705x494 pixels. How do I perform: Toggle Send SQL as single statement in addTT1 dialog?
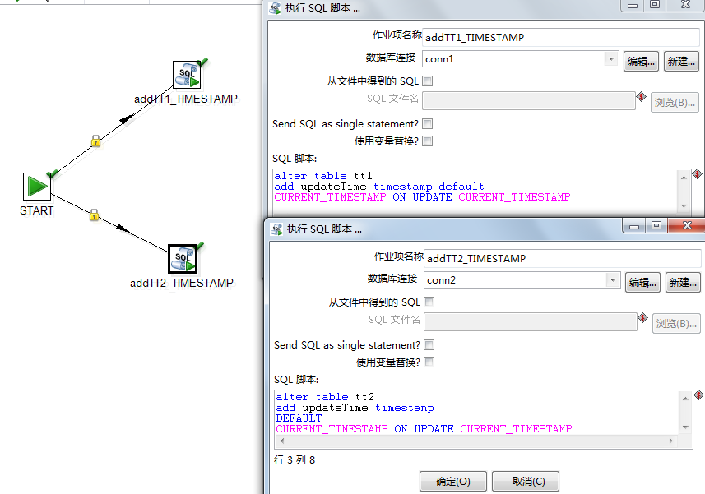428,123
